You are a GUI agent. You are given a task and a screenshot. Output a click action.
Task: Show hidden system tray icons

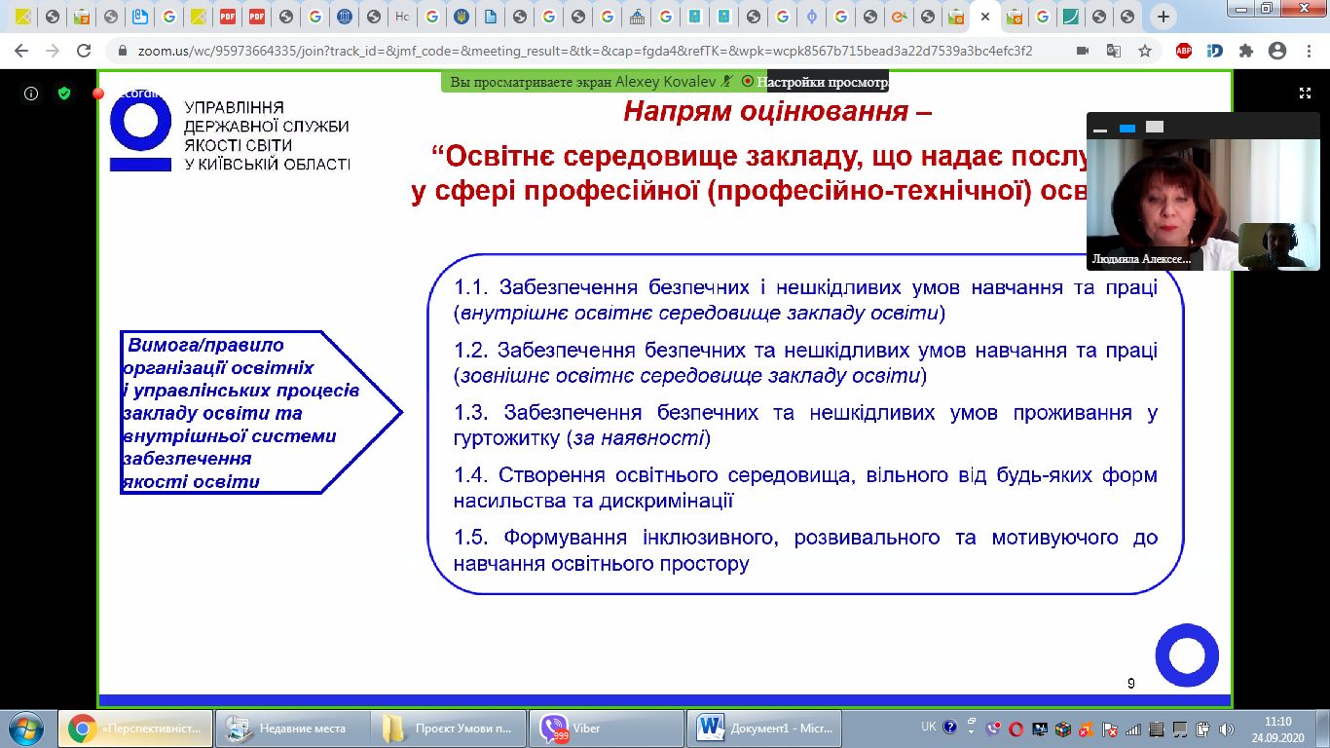tap(973, 729)
